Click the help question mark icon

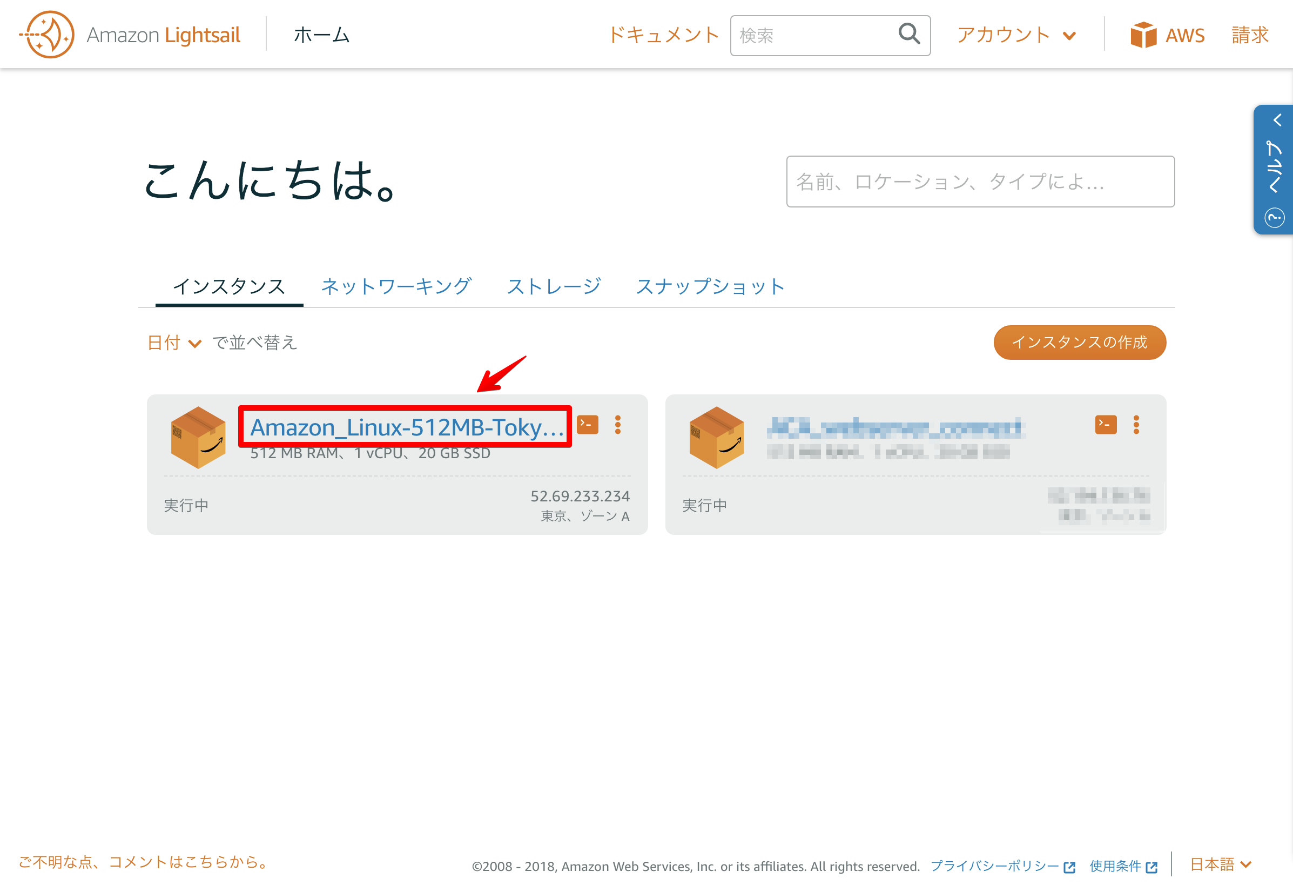tap(1275, 217)
